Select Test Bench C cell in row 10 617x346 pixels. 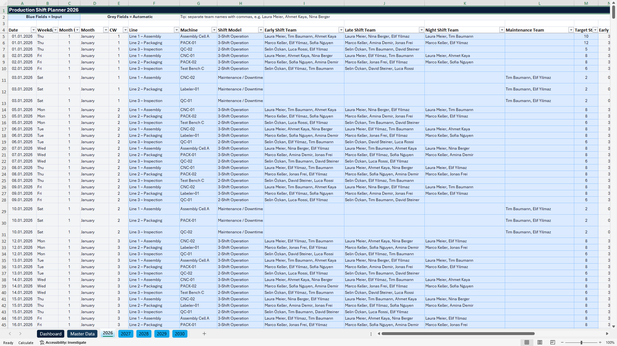click(x=198, y=69)
